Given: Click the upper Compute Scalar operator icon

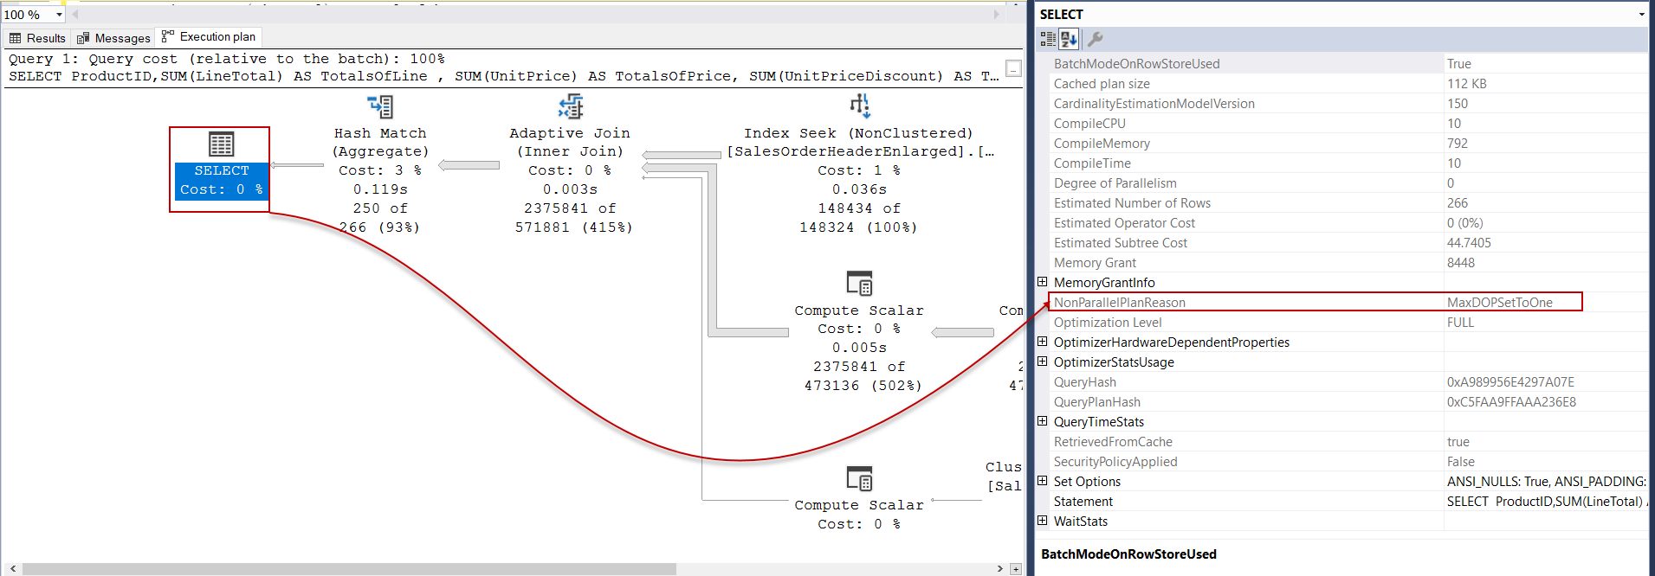Looking at the screenshot, I should [x=859, y=284].
